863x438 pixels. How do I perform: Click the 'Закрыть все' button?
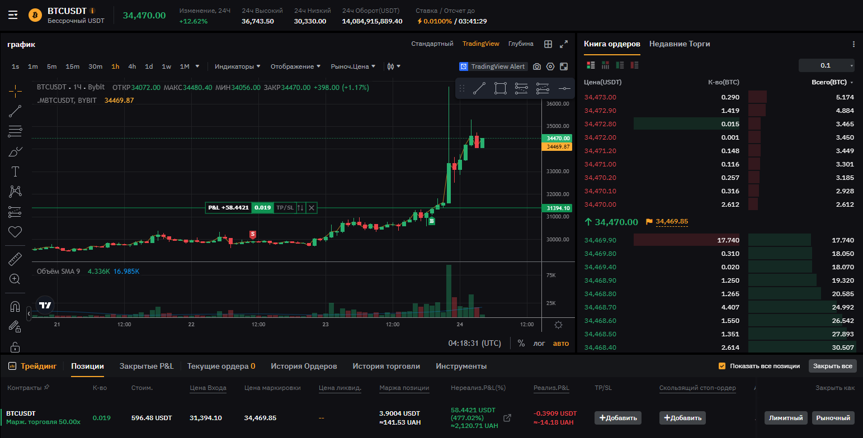833,366
